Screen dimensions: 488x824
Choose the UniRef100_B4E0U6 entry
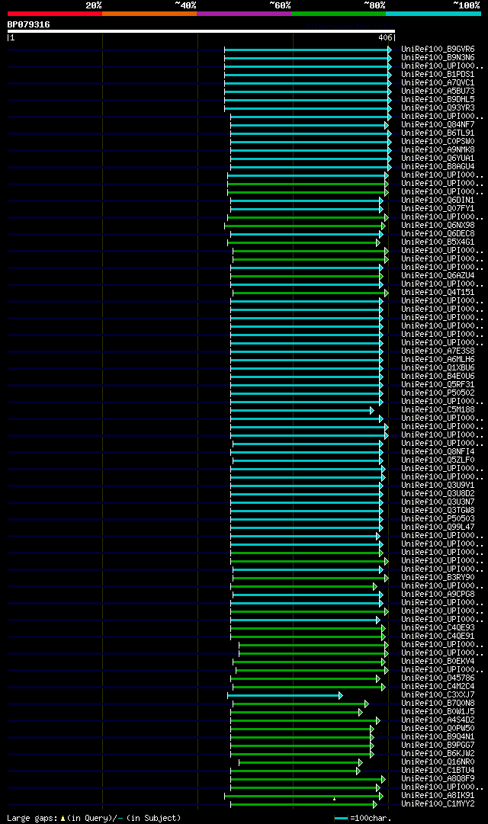point(438,377)
